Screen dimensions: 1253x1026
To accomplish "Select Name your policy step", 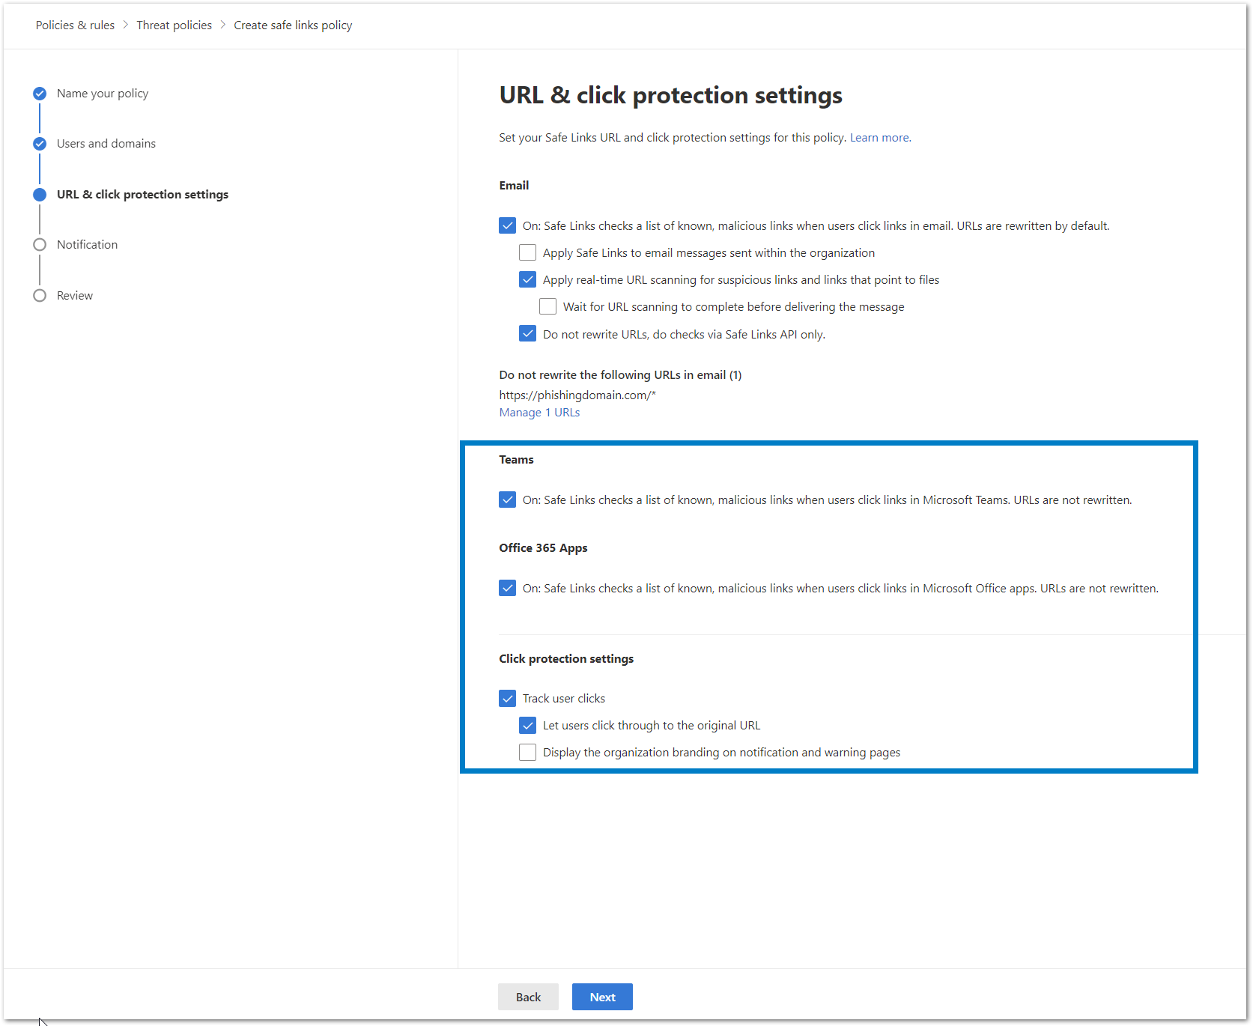I will (x=103, y=94).
